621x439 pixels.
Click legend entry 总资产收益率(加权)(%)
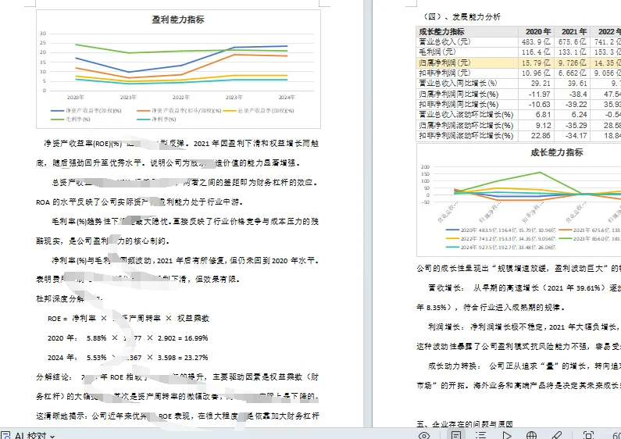[x=259, y=111]
